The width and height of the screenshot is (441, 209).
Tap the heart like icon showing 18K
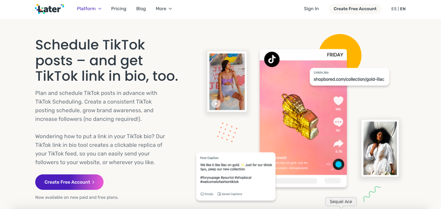(338, 101)
